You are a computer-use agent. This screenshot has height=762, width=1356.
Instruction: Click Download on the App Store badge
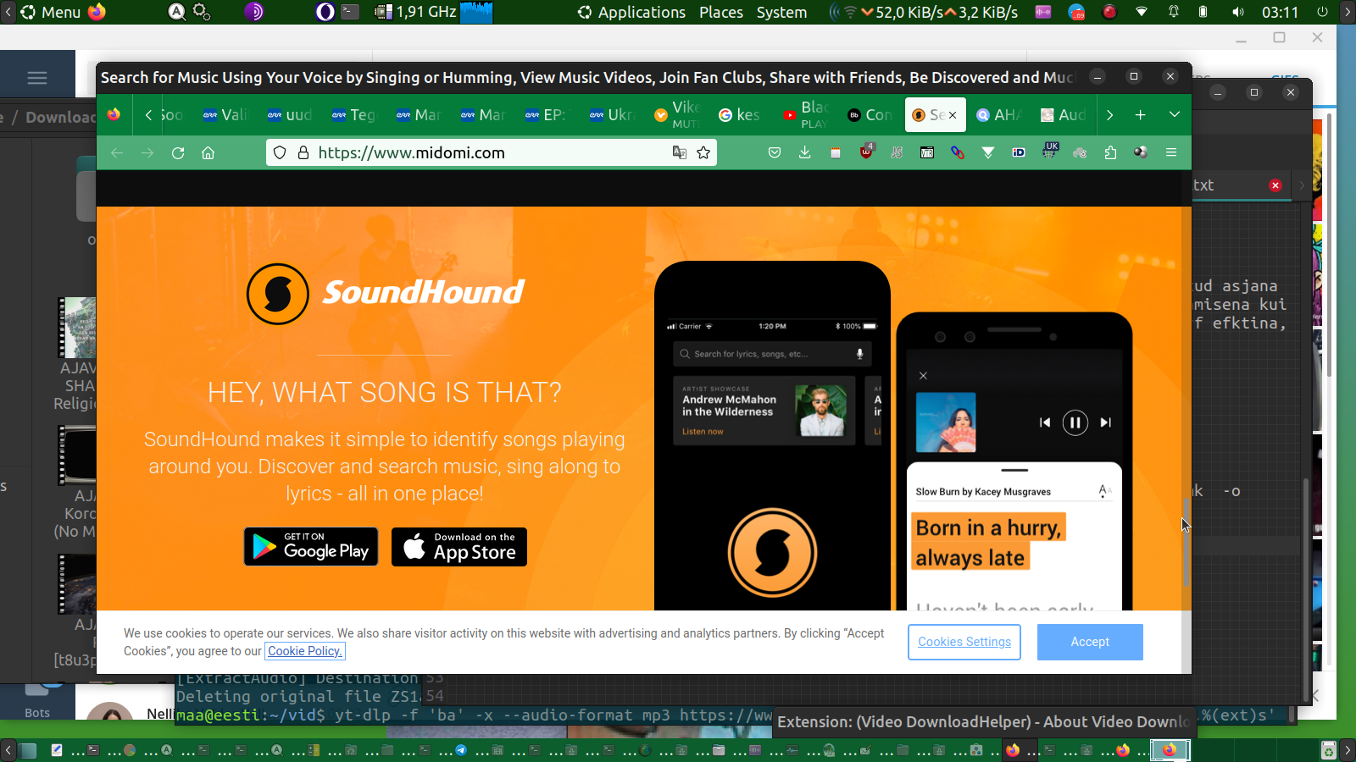(x=459, y=547)
